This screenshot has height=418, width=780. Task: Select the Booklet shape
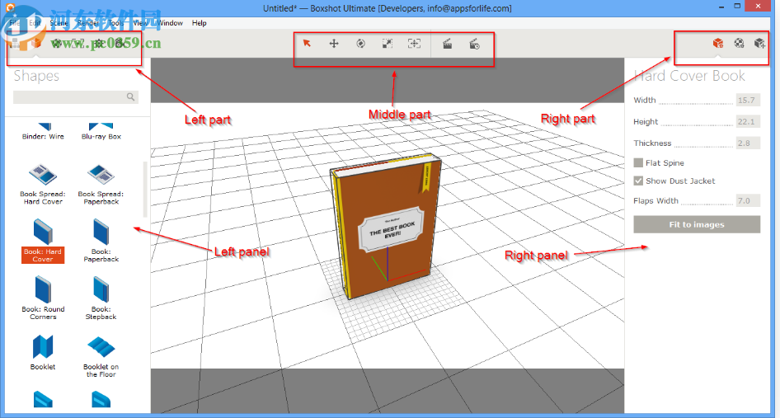click(x=43, y=352)
